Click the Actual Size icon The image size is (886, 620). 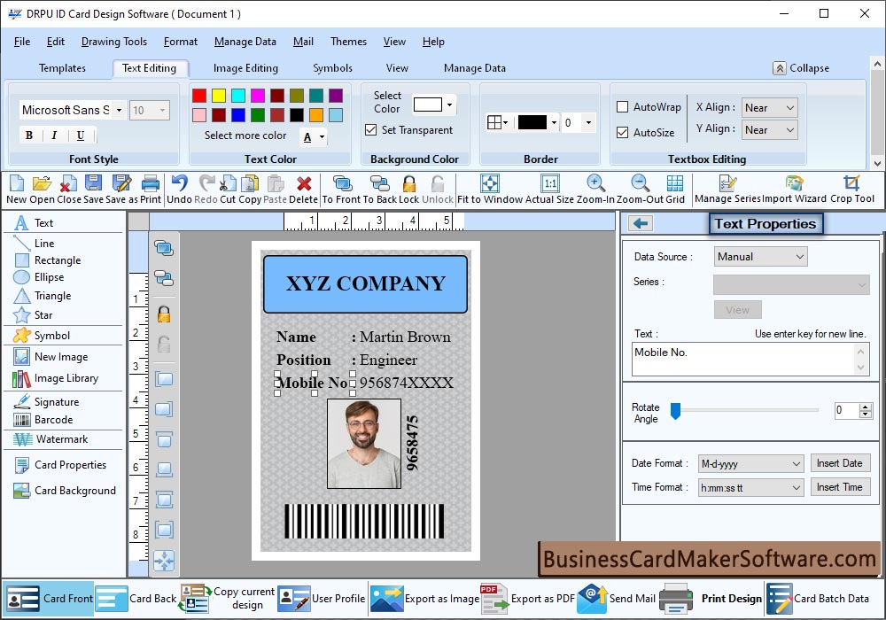pyautogui.click(x=550, y=183)
